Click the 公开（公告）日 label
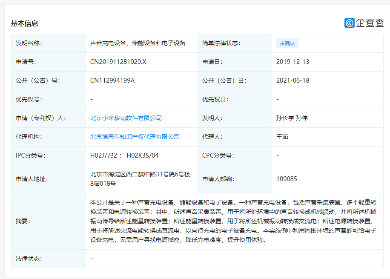Screen dimensions: 390x279 (224, 81)
